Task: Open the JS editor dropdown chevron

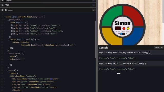Action: pos(94,10)
